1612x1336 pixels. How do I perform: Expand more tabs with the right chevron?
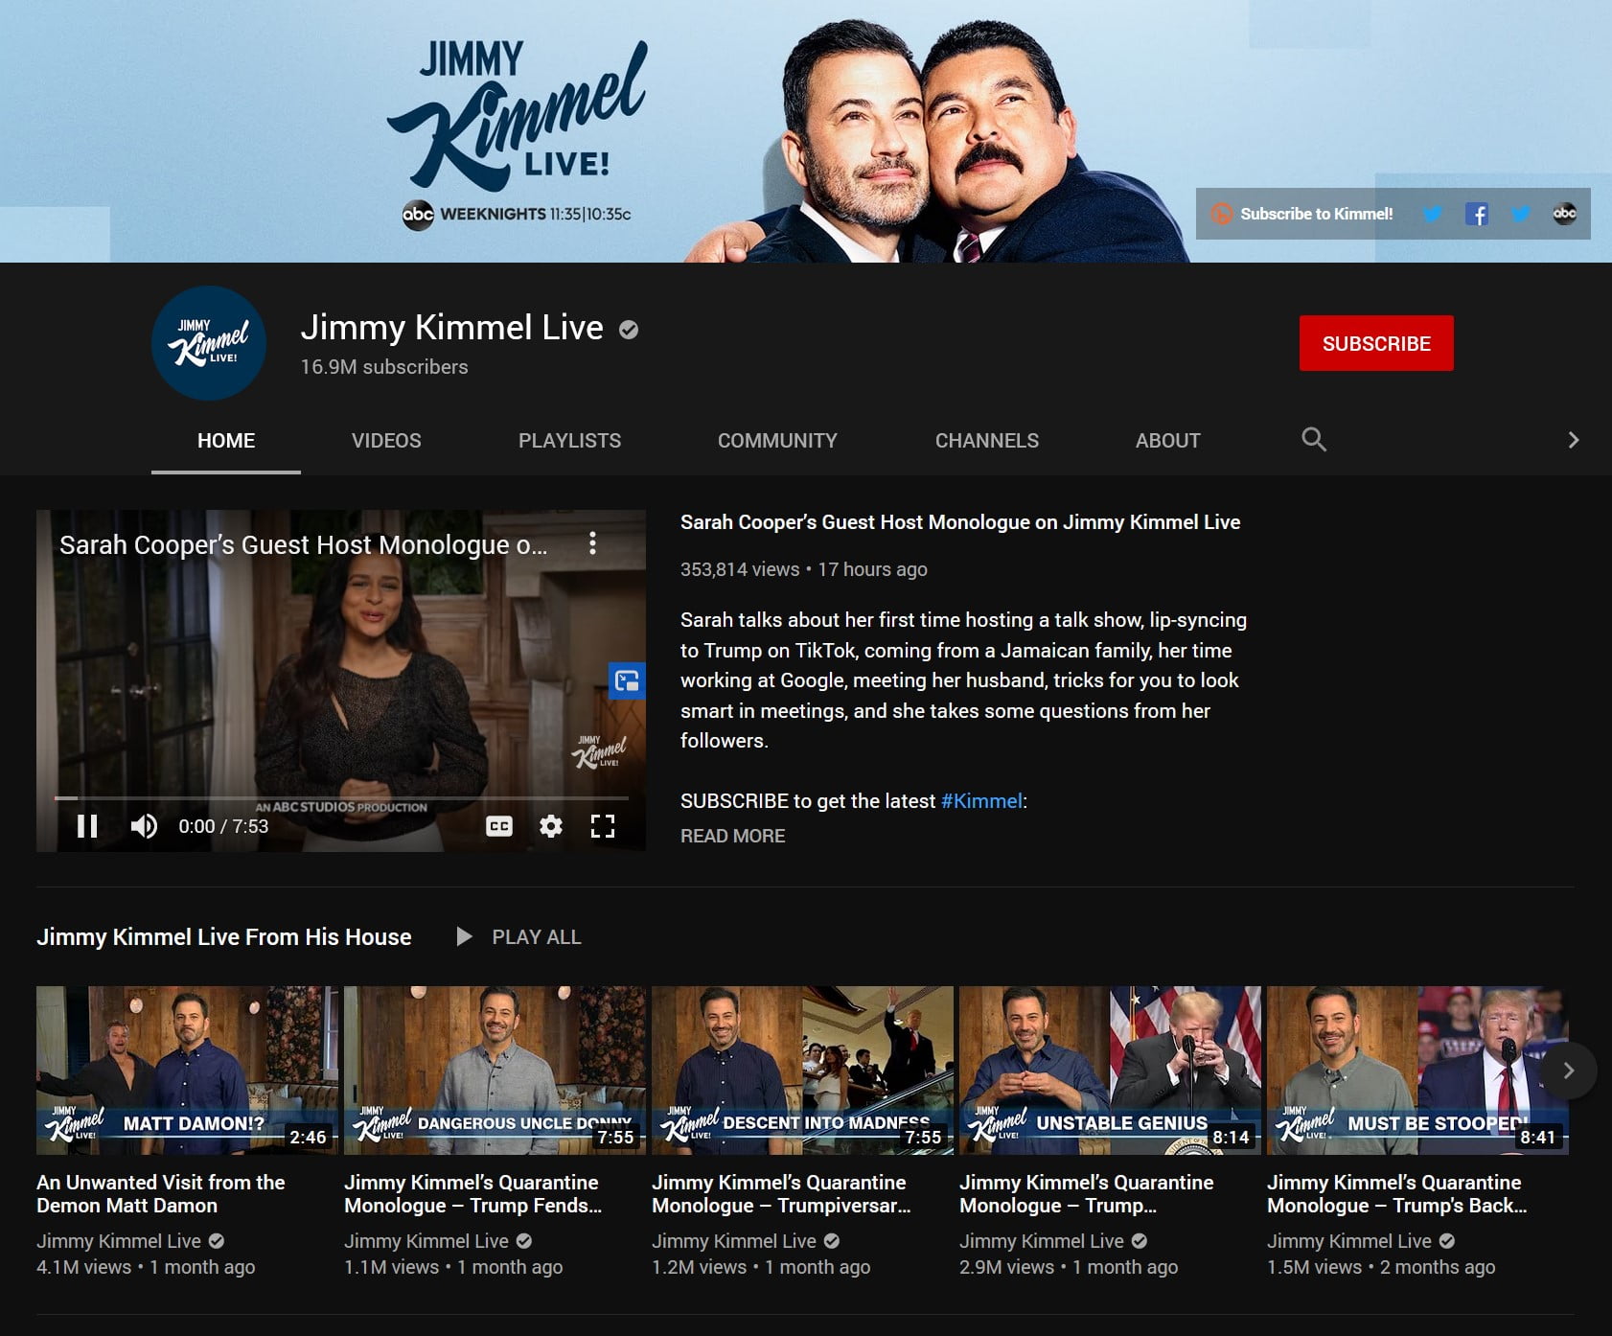1573,440
